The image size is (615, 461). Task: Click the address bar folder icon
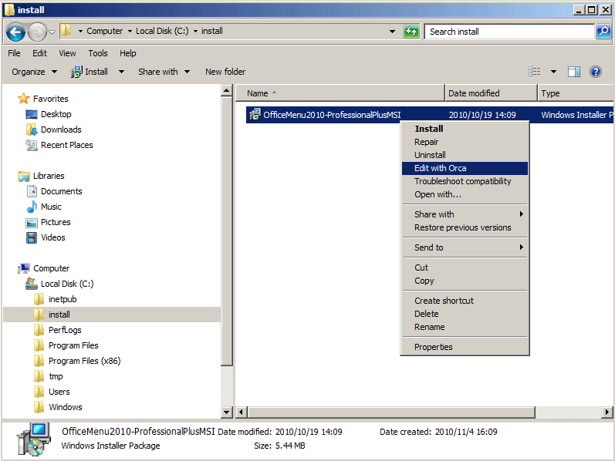(66, 31)
